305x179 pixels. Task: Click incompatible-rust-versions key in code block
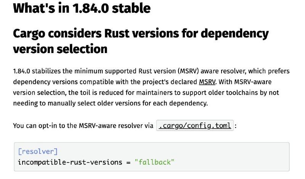point(70,162)
